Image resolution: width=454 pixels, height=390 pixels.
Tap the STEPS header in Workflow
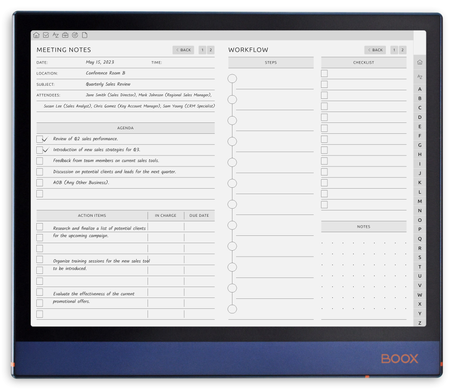271,63
